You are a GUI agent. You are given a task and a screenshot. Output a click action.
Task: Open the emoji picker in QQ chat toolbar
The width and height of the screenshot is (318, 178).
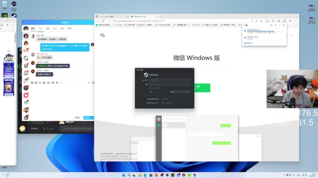pyautogui.click(x=32, y=83)
